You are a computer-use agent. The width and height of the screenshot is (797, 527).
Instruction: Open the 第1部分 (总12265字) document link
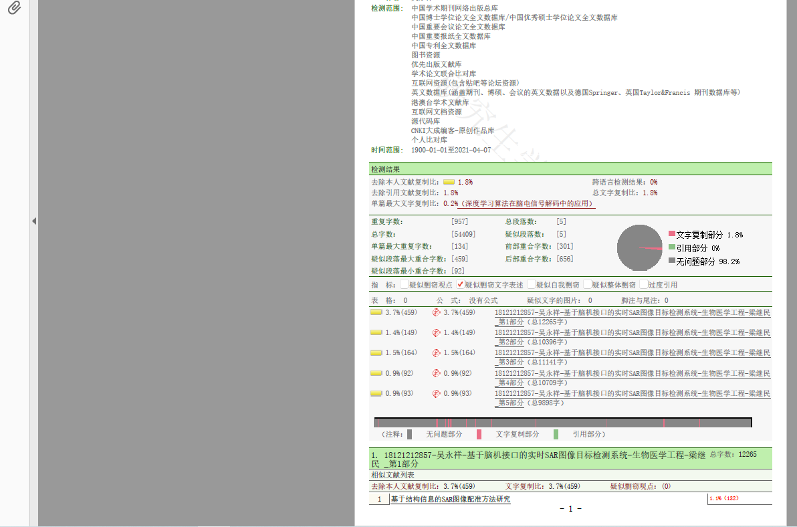(x=633, y=317)
